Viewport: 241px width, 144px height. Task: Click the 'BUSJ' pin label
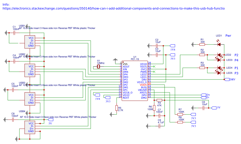144,88
